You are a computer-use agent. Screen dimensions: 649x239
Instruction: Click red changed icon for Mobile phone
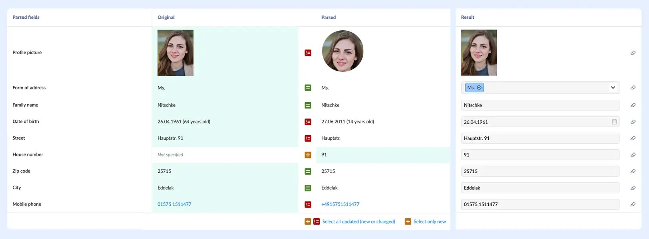pos(308,204)
